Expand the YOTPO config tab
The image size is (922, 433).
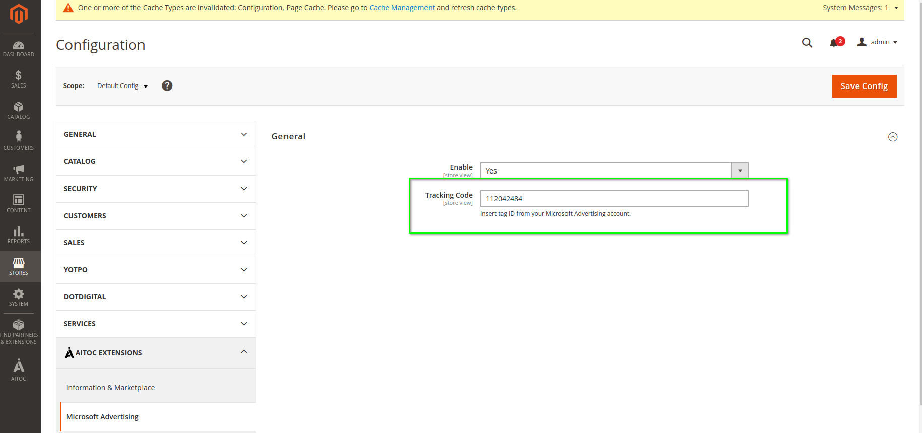(x=156, y=270)
